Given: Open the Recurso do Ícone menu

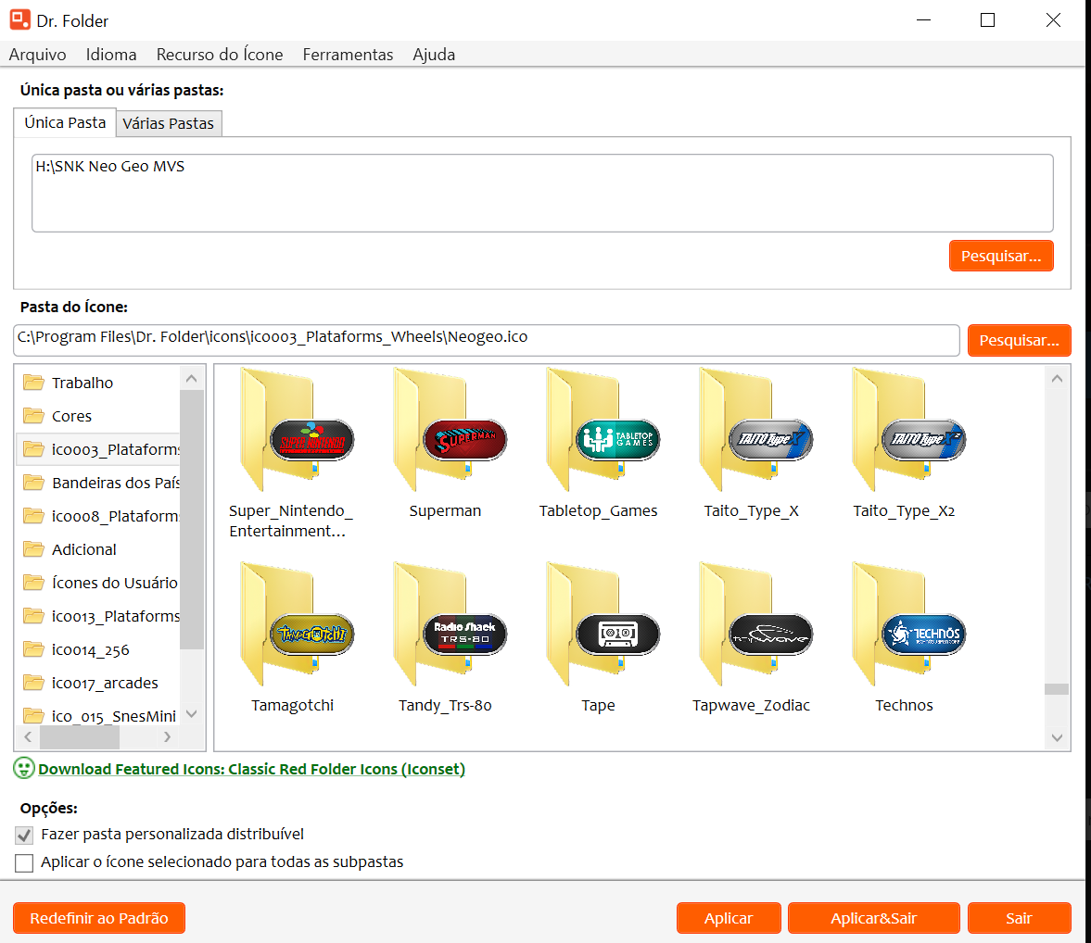Looking at the screenshot, I should [220, 55].
